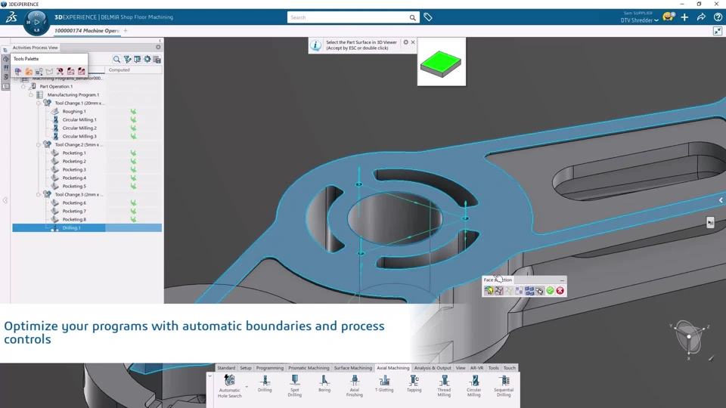Switch to the AR-VR tab

(476, 368)
